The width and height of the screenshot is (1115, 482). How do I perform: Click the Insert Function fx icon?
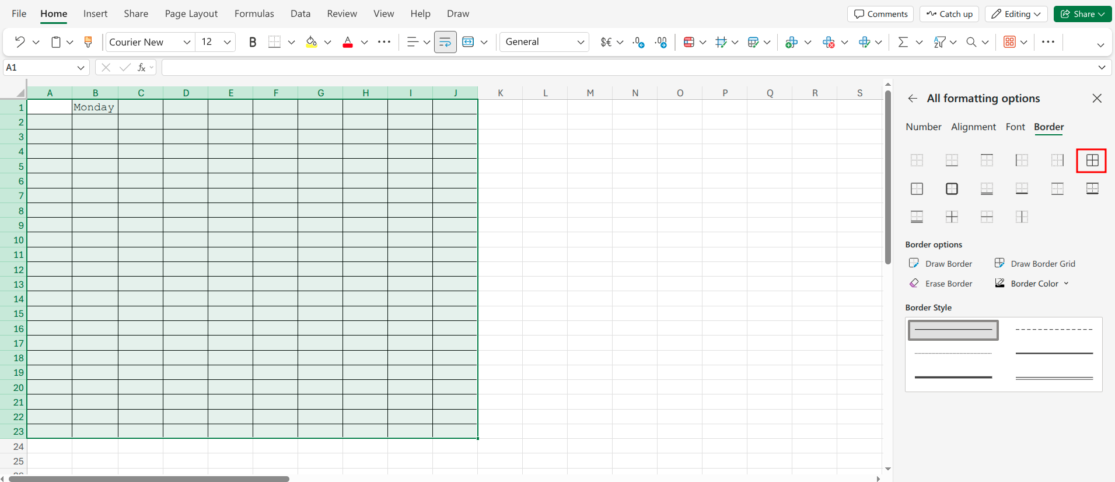pyautogui.click(x=141, y=68)
